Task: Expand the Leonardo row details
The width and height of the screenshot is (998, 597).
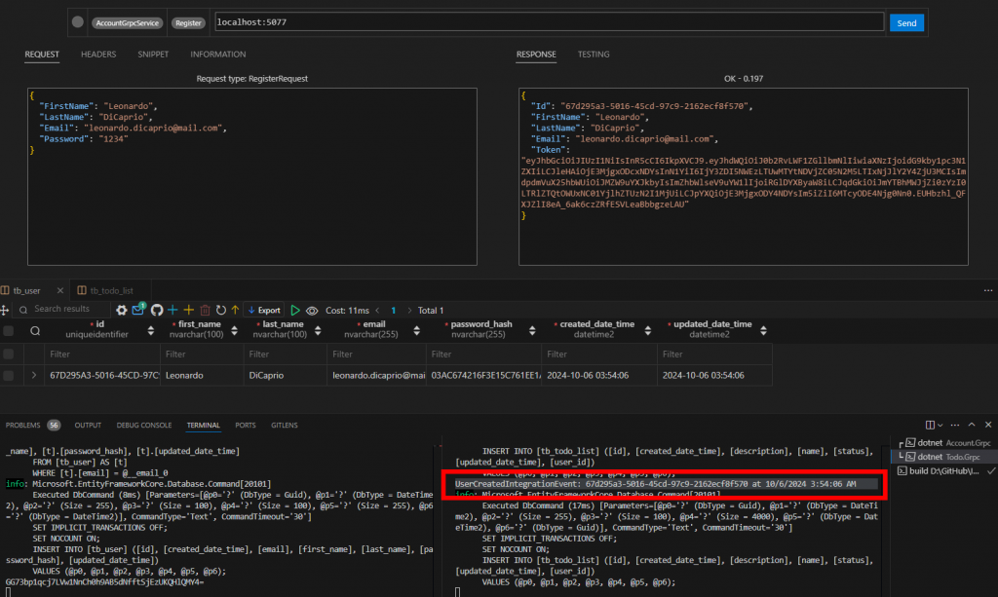Action: click(x=34, y=376)
